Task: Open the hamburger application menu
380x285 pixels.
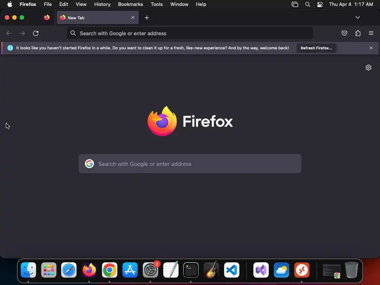Action: [371, 33]
